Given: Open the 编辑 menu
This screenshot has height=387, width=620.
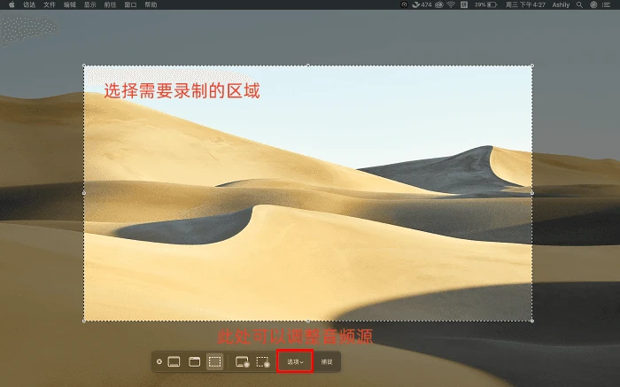Looking at the screenshot, I should tap(70, 4).
